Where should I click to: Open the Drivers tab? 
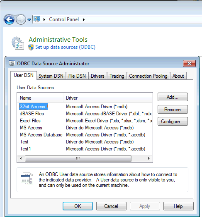(97, 76)
